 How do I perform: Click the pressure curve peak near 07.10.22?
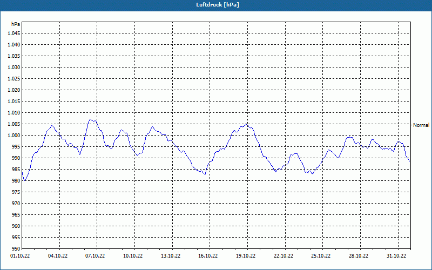[90, 119]
